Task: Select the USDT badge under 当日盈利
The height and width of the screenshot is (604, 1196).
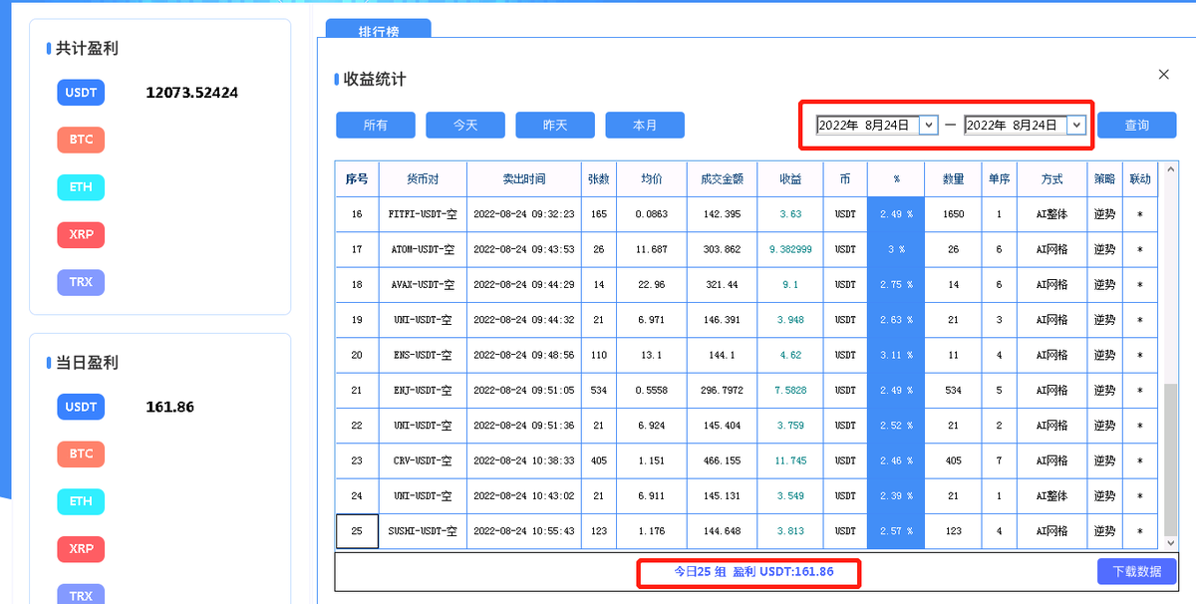Action: pos(81,407)
